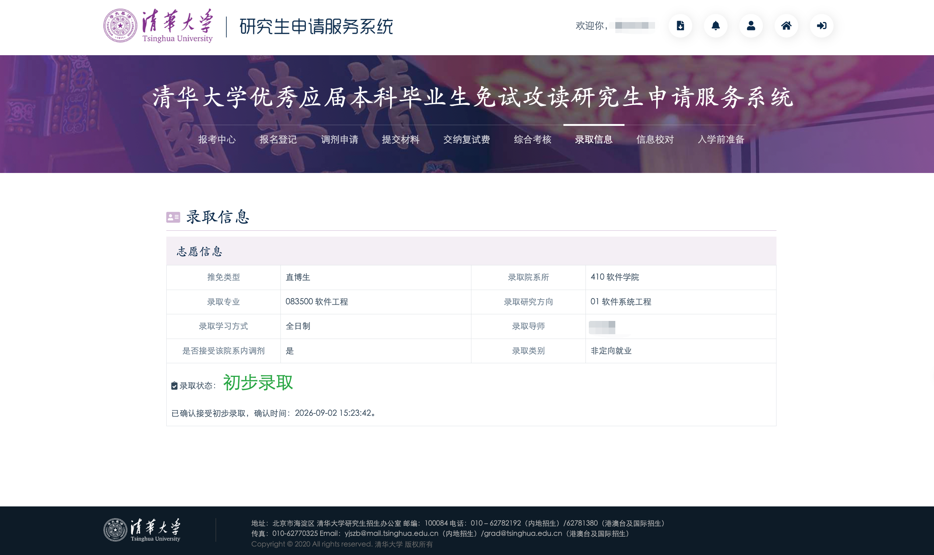Switch to 调剂申请 tab
Image resolution: width=934 pixels, height=555 pixels.
pyautogui.click(x=340, y=139)
